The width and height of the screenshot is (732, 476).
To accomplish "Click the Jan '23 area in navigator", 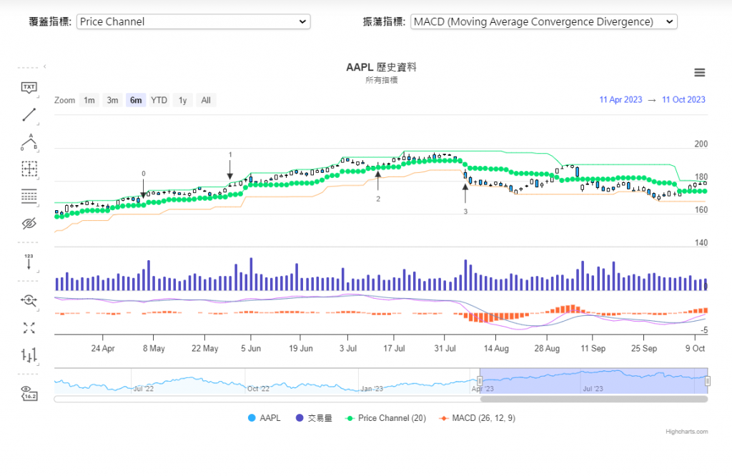I will (x=372, y=388).
